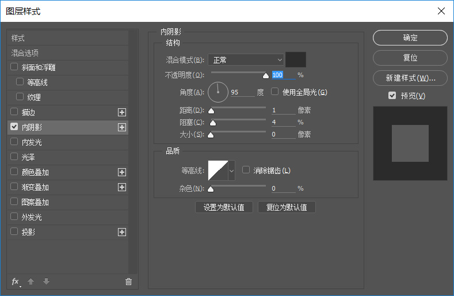Click the plus icon next to 内阴影
454x296 pixels.
(121, 127)
